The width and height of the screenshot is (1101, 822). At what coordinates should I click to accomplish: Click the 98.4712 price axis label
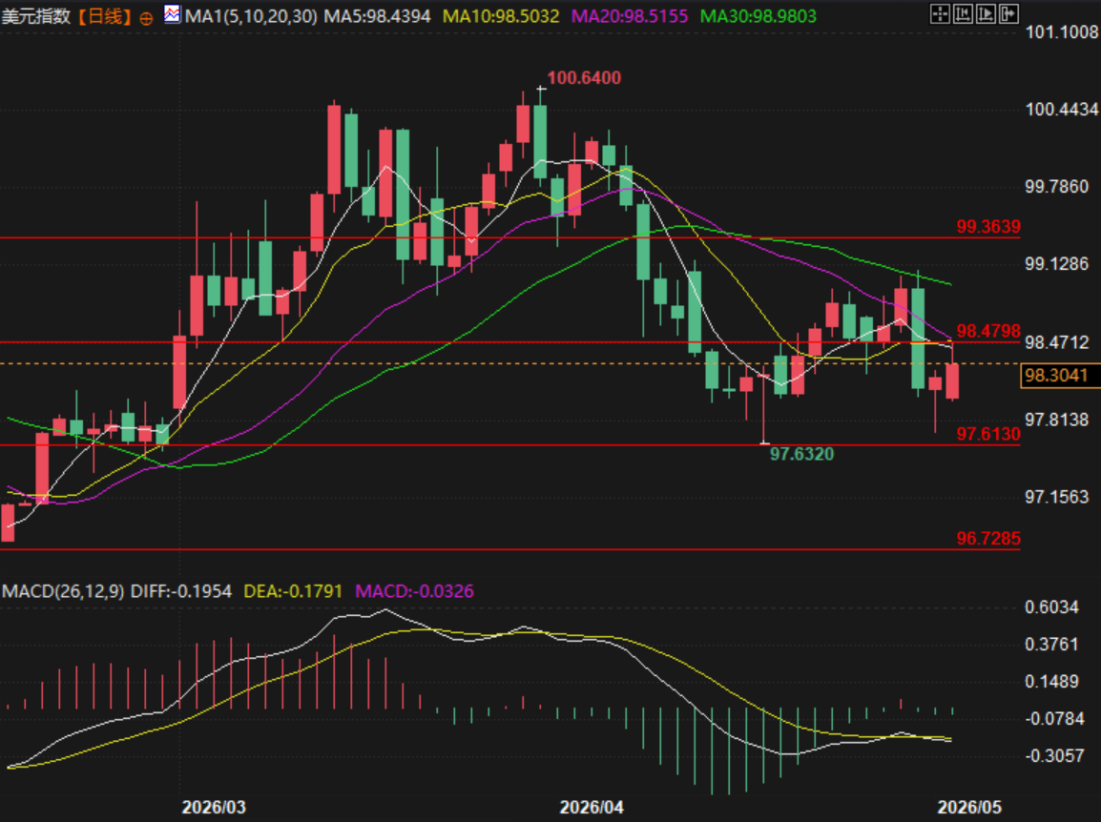(1057, 342)
